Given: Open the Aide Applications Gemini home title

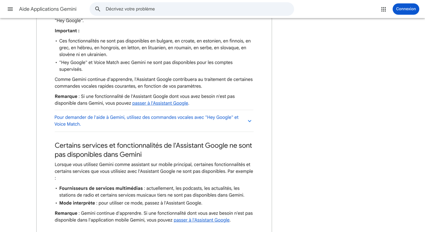Looking at the screenshot, I should [48, 9].
